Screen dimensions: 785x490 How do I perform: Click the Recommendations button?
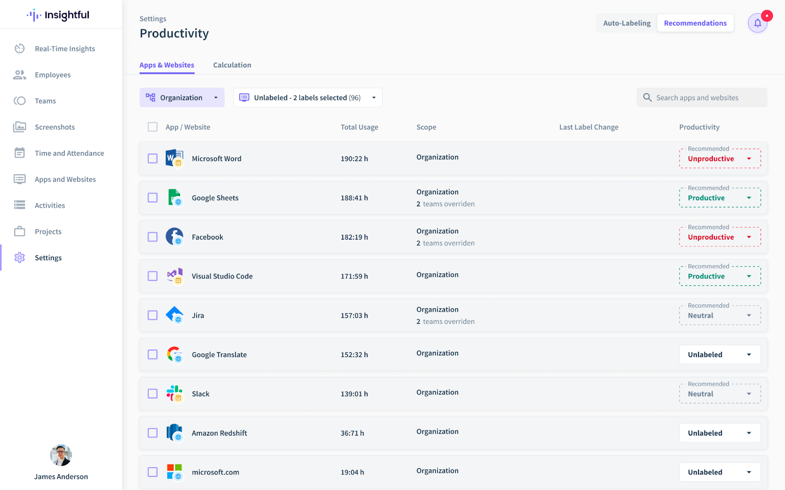[695, 23]
